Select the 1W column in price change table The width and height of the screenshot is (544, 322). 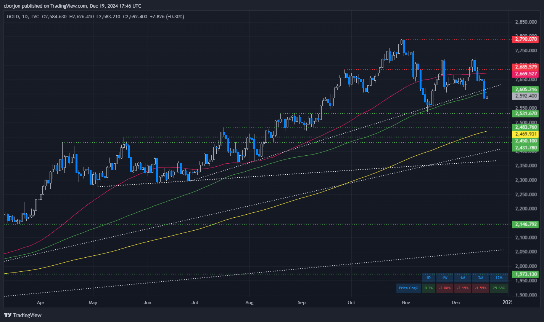[445, 278]
